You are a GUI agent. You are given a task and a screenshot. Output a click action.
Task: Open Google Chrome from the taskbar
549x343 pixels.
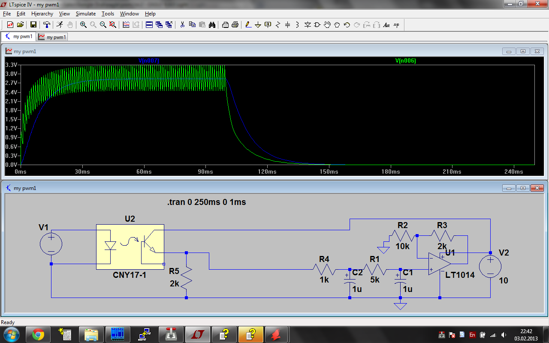pyautogui.click(x=38, y=334)
